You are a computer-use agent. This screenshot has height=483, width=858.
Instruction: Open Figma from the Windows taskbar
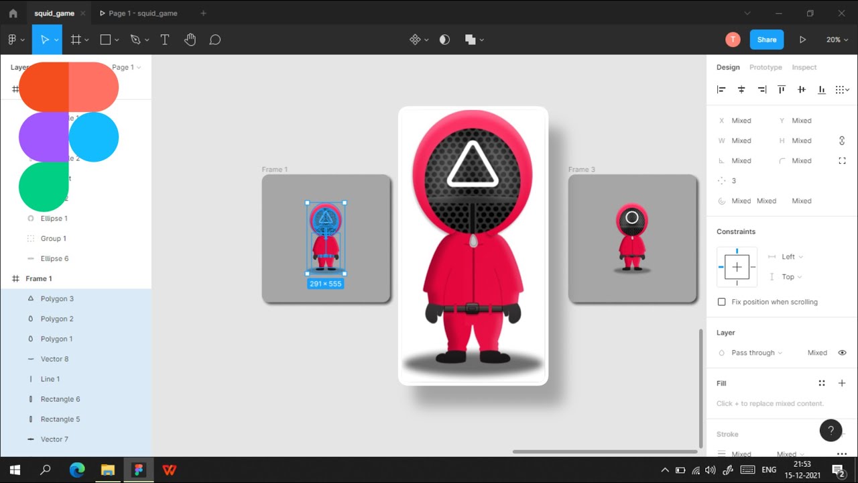(x=139, y=470)
